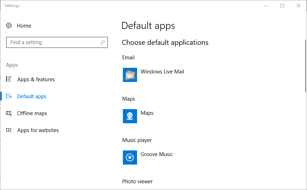Click the Apps for websites icon
The image size is (307, 190).
tap(9, 130)
